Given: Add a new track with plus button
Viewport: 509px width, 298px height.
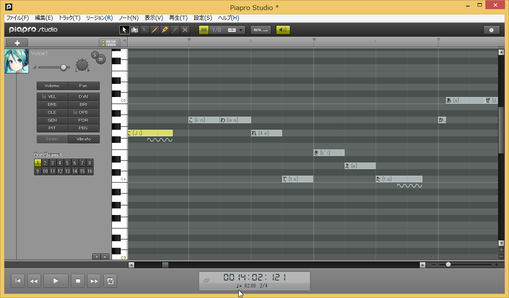Looking at the screenshot, I should [x=17, y=43].
